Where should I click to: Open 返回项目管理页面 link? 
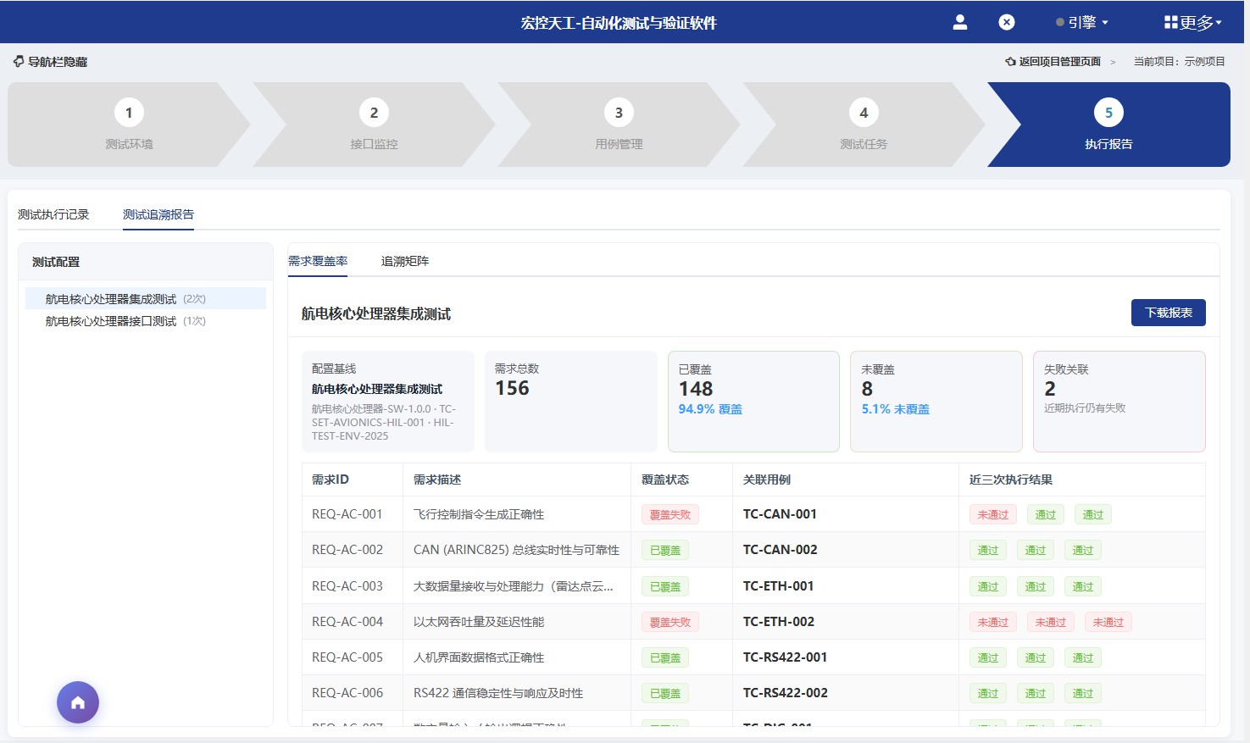pyautogui.click(x=1059, y=60)
